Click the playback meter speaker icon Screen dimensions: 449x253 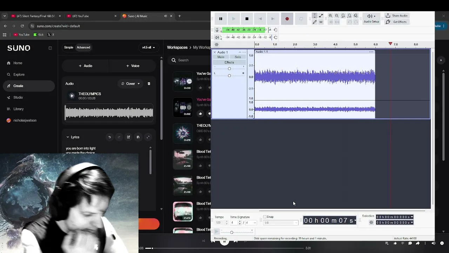(x=217, y=37)
